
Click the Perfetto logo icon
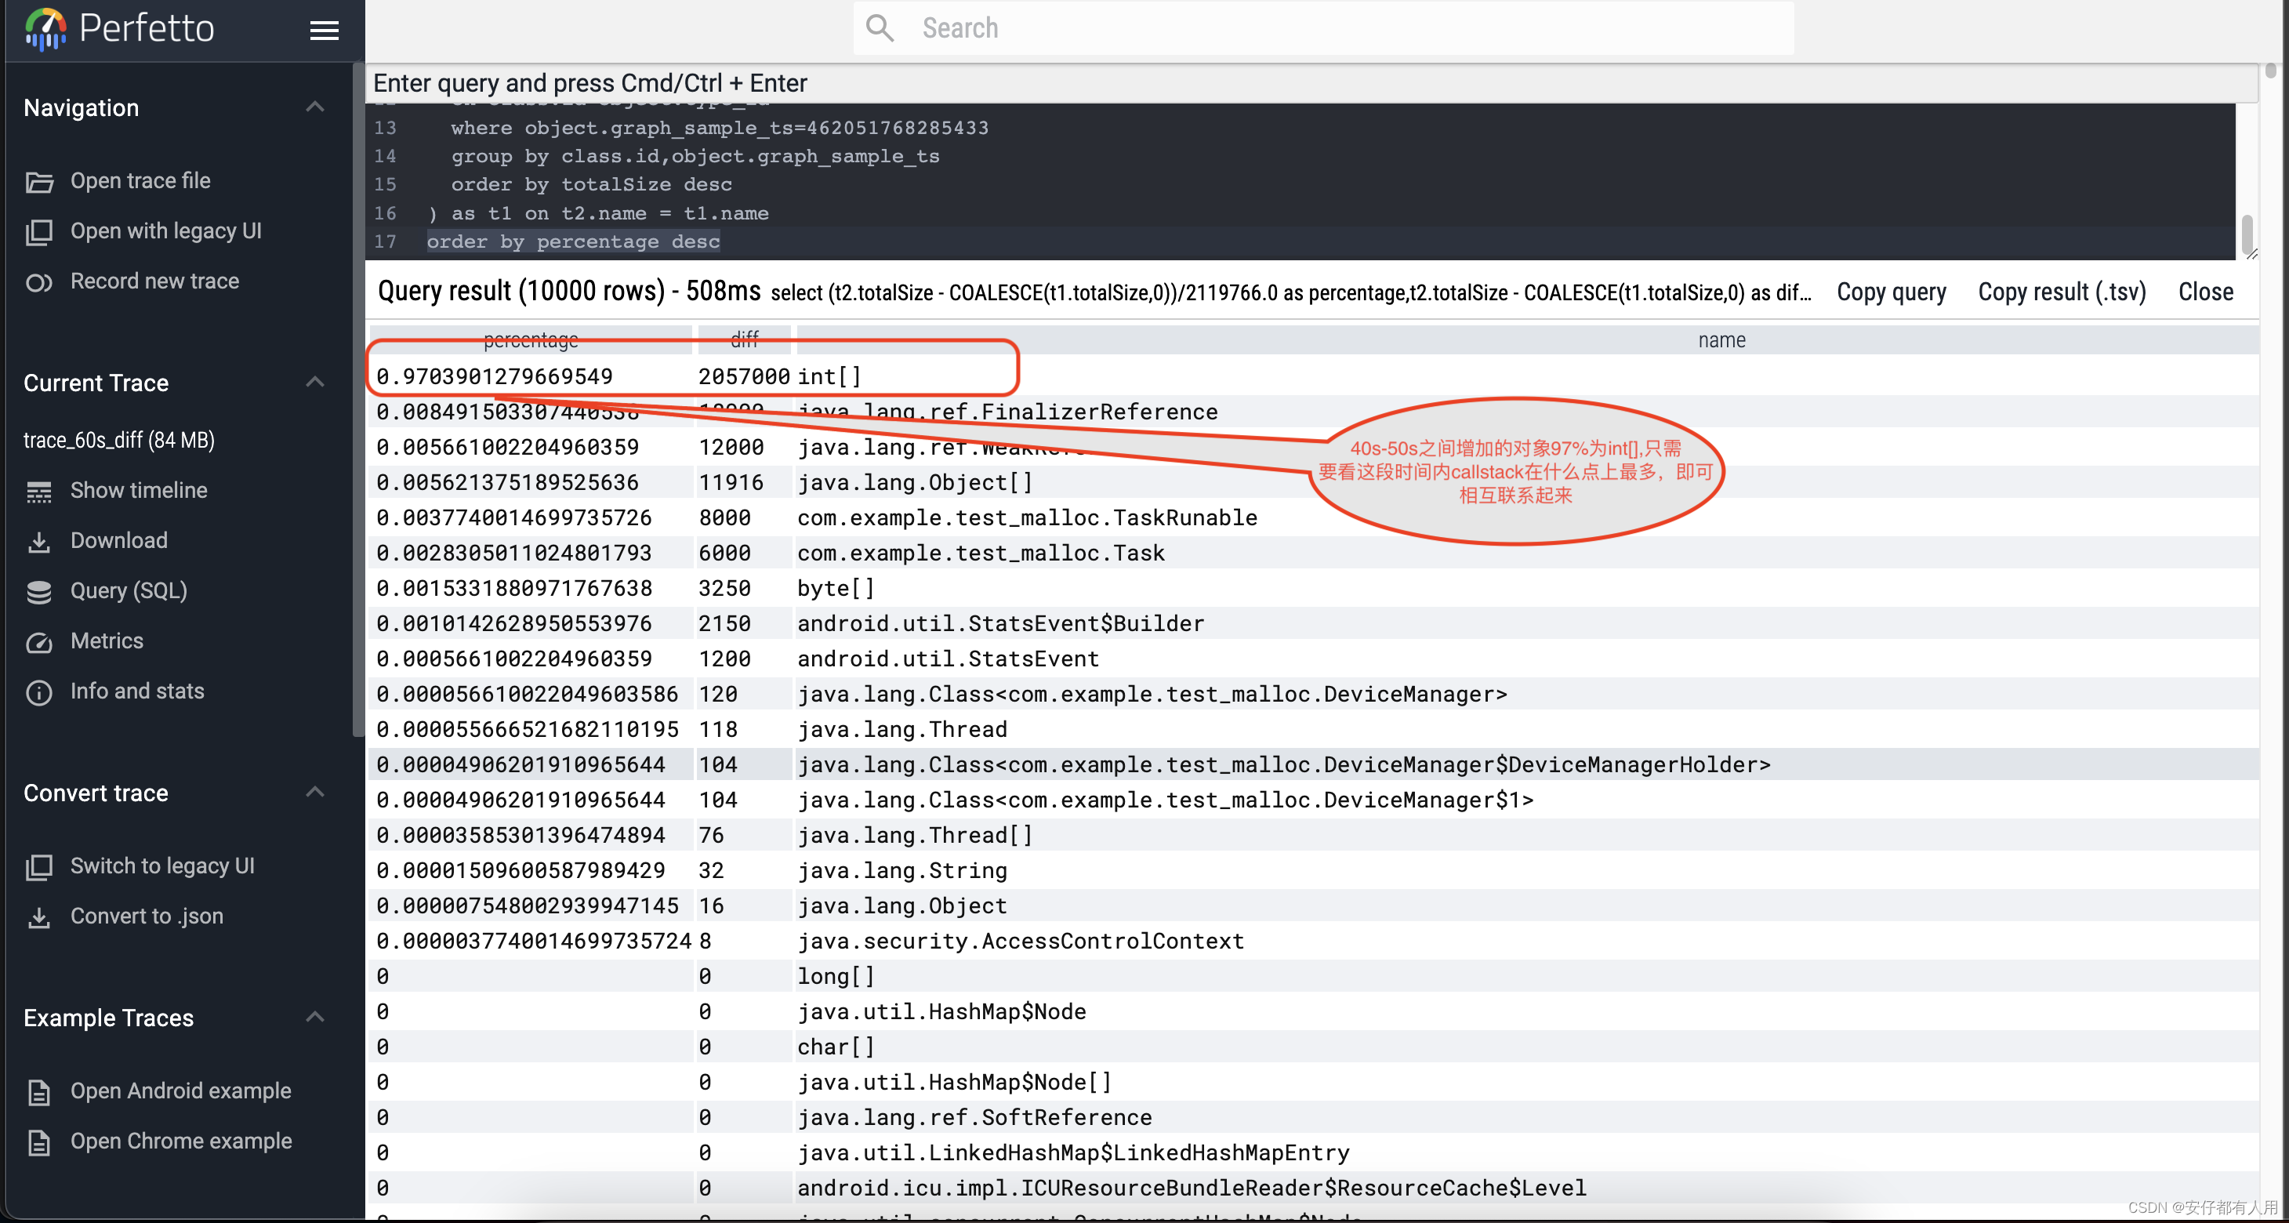(x=44, y=27)
